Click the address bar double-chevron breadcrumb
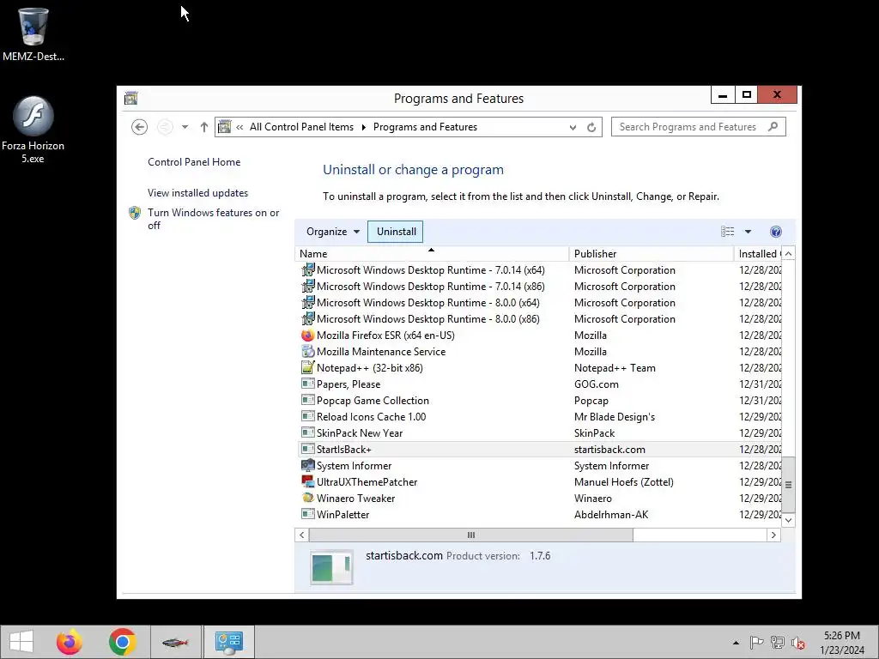Viewport: 879px width, 659px height. [239, 127]
